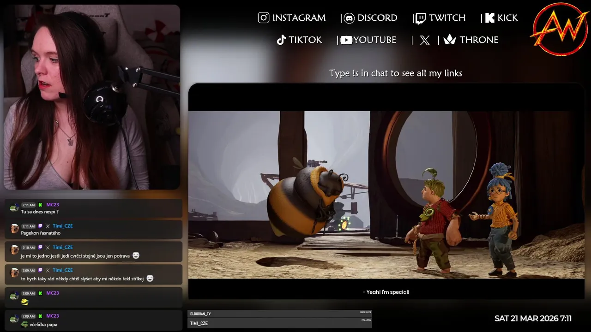Click the chat text 'Pagekon řasnatého'
This screenshot has width=591, height=332.
click(x=41, y=233)
